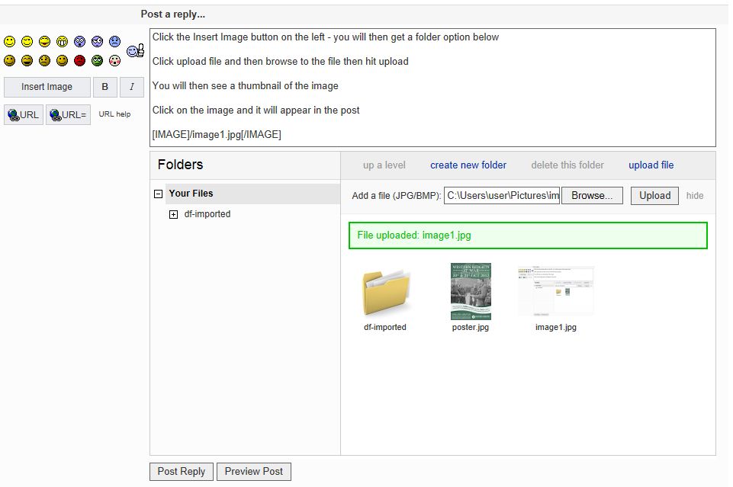Viewport: 733px width, 487px height.
Task: Insert the green eye-rolling smiley
Action: point(97,60)
